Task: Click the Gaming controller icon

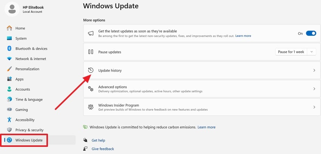Action: click(9, 110)
